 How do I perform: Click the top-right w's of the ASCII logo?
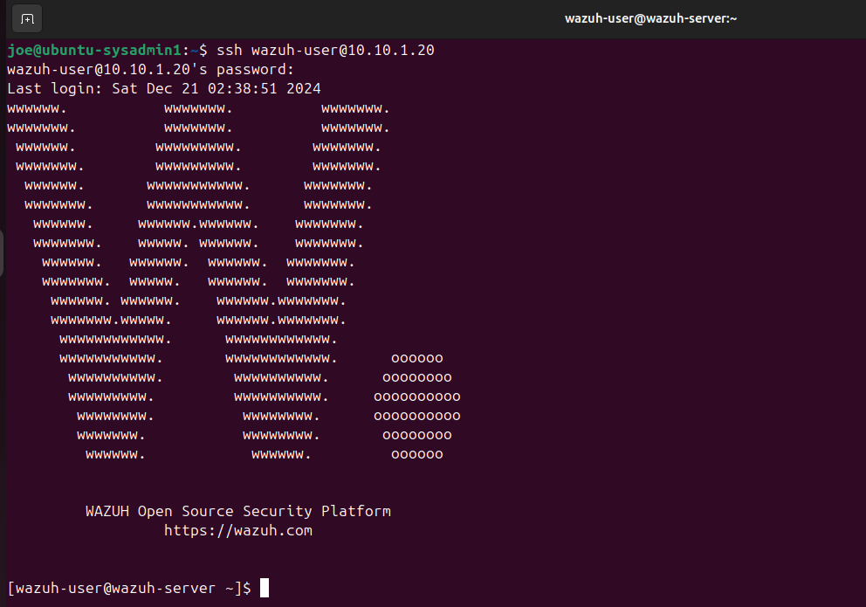[x=354, y=108]
